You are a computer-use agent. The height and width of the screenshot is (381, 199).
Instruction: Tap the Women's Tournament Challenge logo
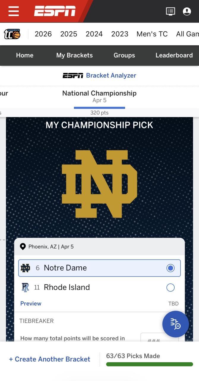click(12, 34)
